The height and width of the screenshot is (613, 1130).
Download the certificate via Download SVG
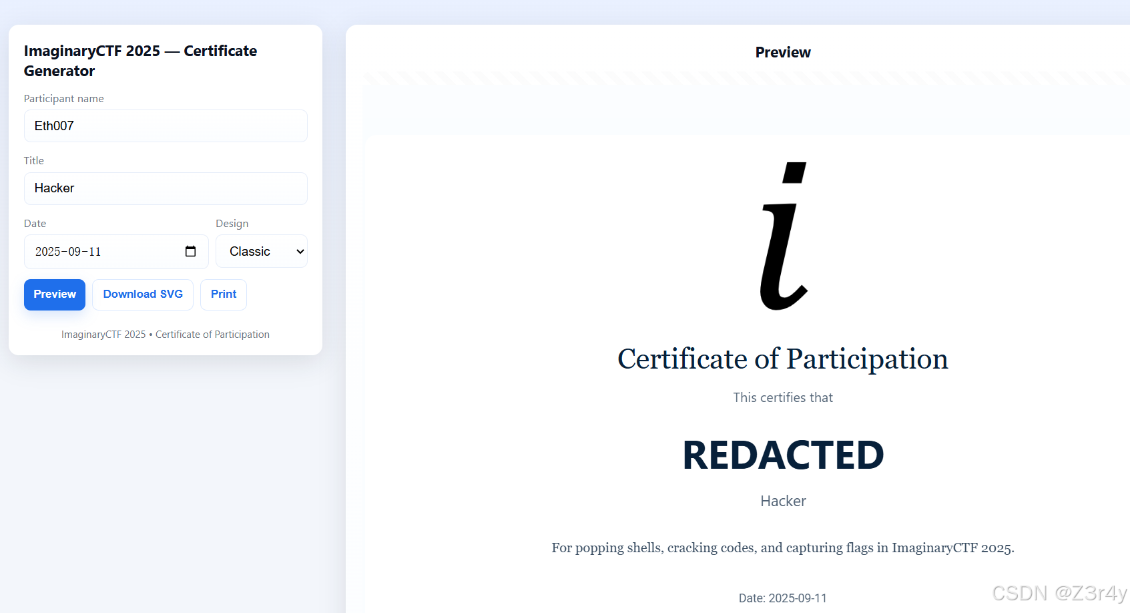pos(143,294)
